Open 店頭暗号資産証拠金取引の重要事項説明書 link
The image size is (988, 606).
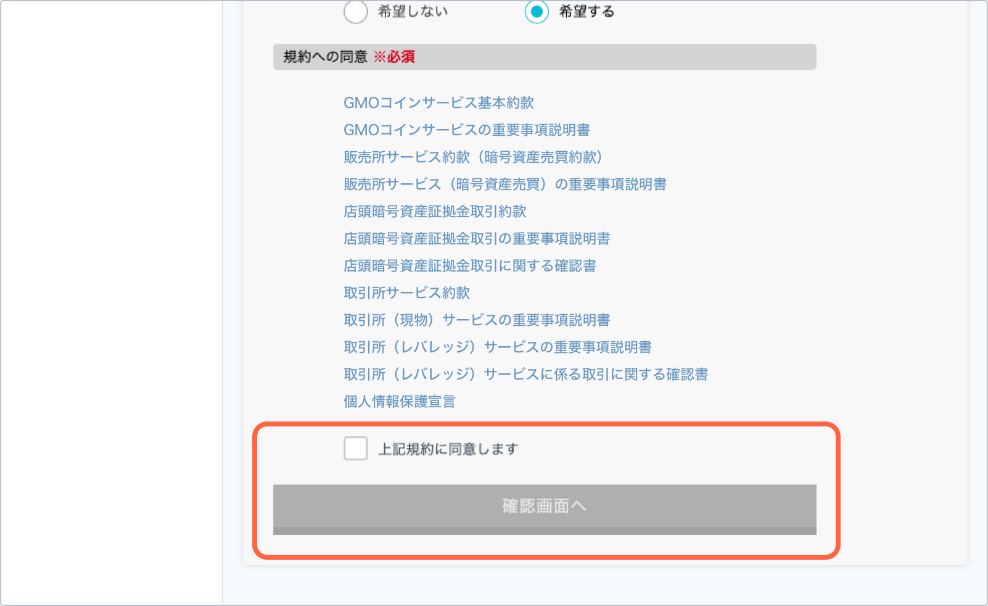point(477,238)
